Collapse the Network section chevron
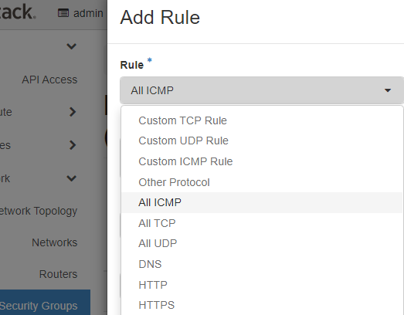The width and height of the screenshot is (404, 315). 71,178
